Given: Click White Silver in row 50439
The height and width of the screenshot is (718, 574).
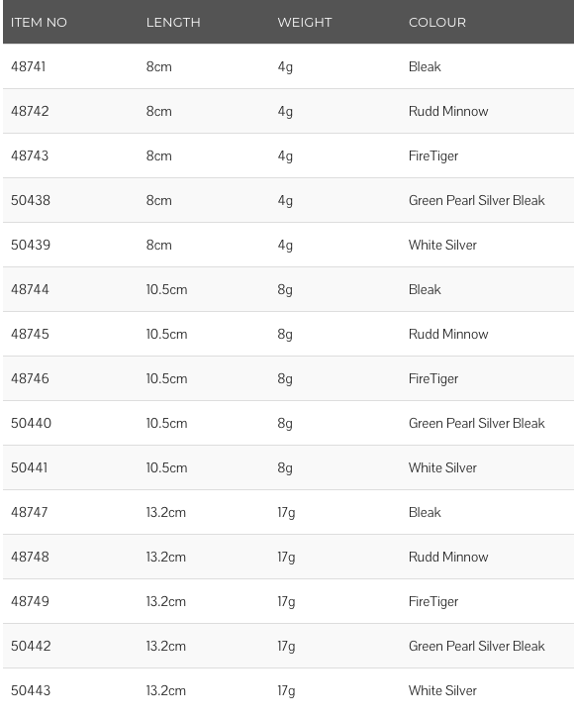Looking at the screenshot, I should coord(442,245).
